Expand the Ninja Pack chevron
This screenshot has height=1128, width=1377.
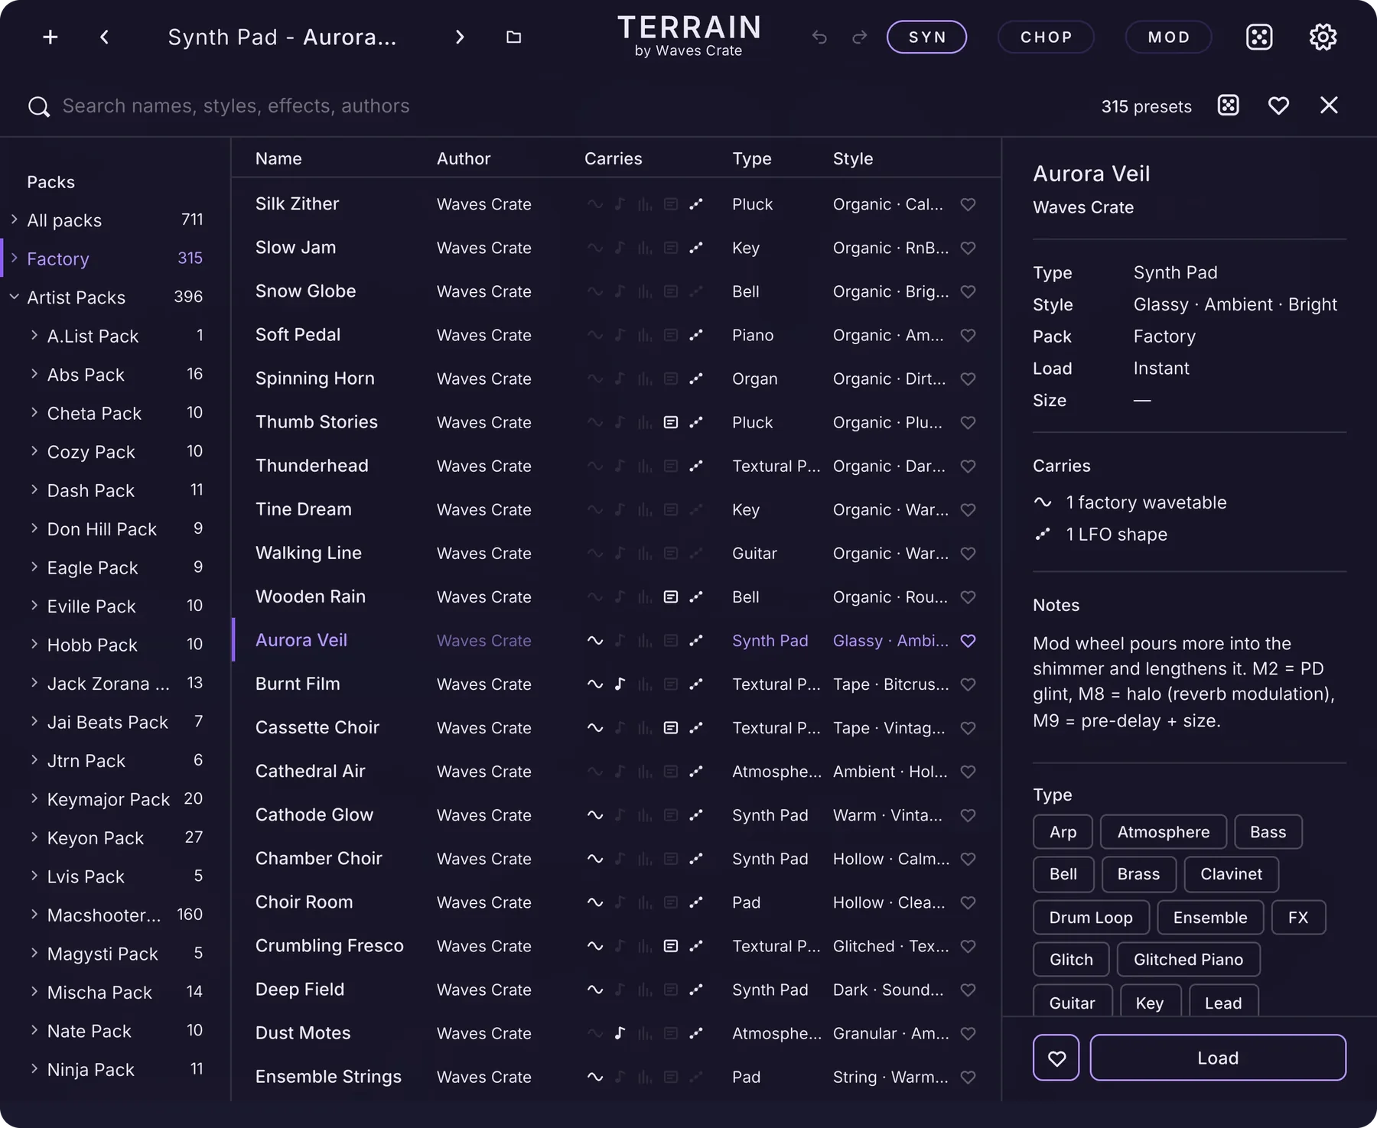point(34,1069)
